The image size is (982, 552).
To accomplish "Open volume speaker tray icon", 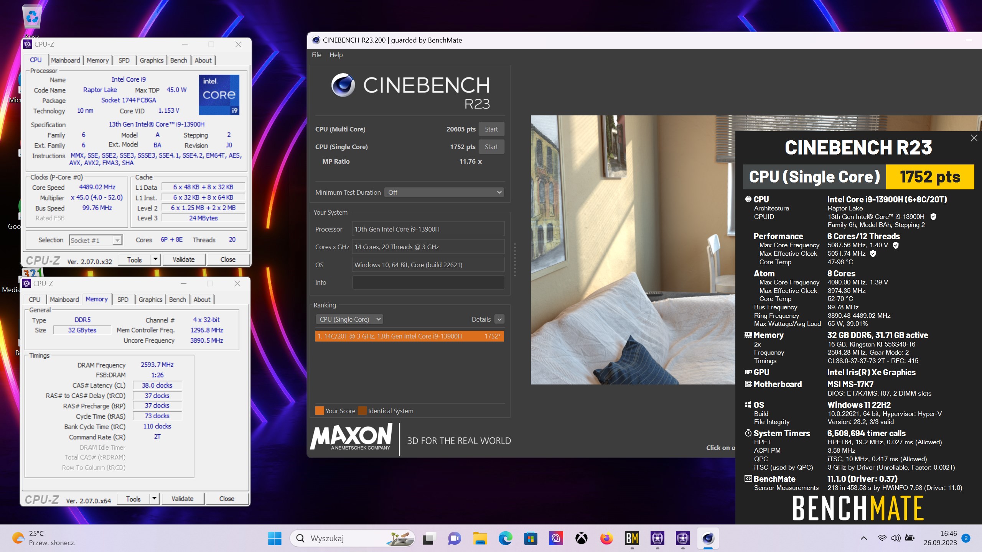I will coord(896,538).
